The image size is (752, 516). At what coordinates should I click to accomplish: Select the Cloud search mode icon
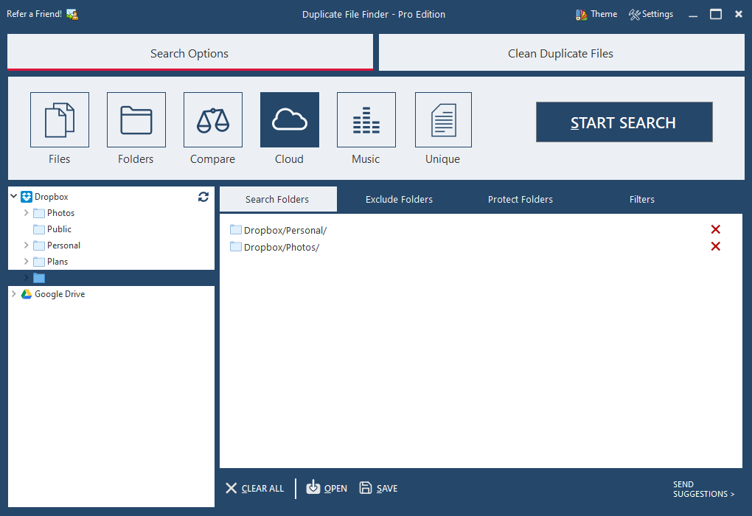(290, 120)
